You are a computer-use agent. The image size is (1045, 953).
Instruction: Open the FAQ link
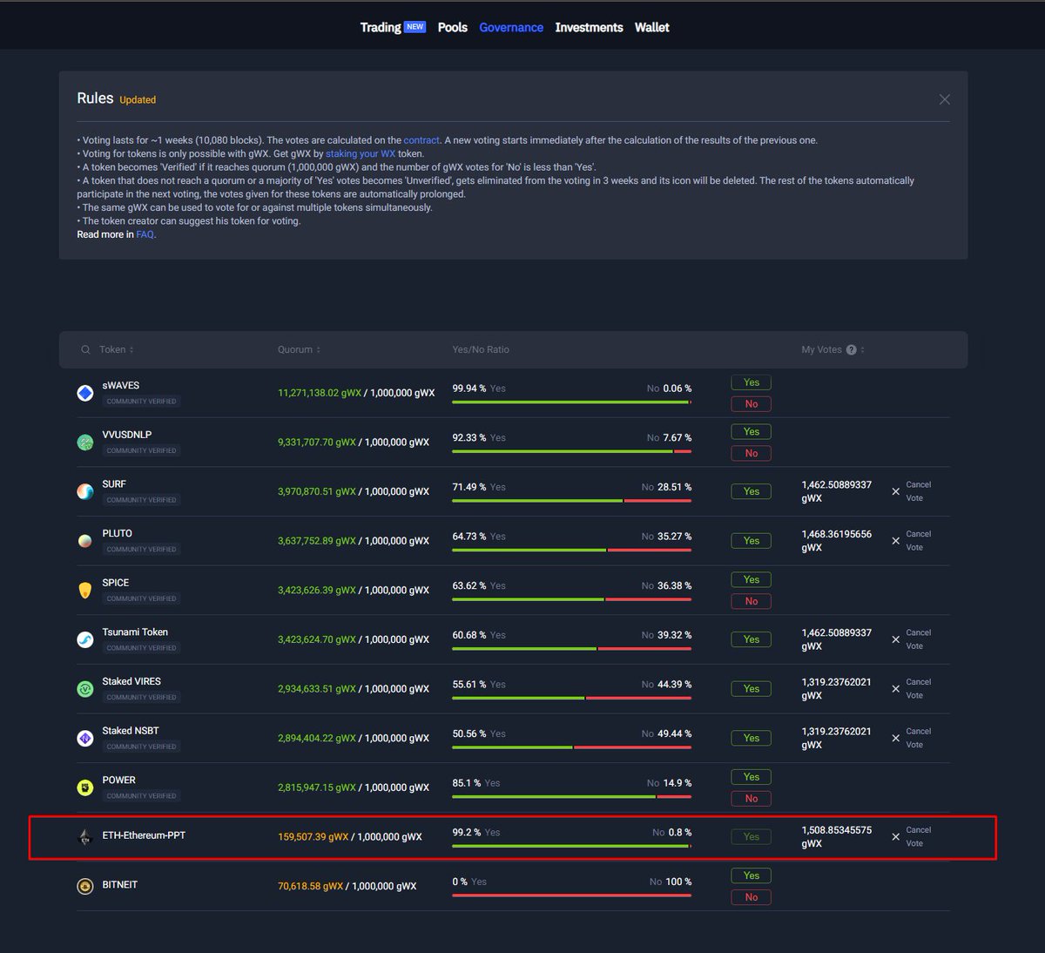click(x=145, y=234)
